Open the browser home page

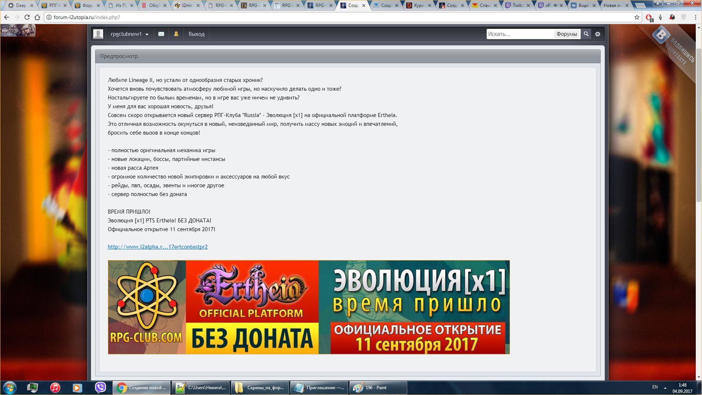(x=37, y=17)
